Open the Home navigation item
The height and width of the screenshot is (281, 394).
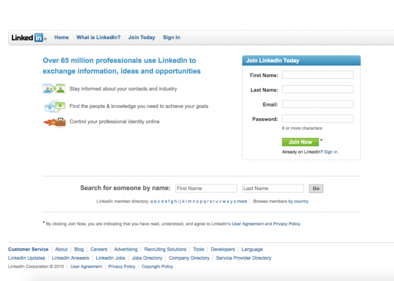click(x=62, y=37)
